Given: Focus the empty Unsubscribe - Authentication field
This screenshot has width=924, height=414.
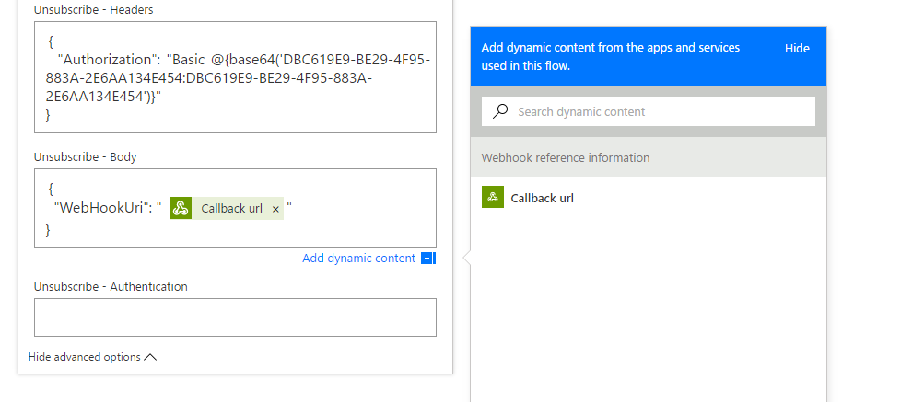Looking at the screenshot, I should click(235, 317).
